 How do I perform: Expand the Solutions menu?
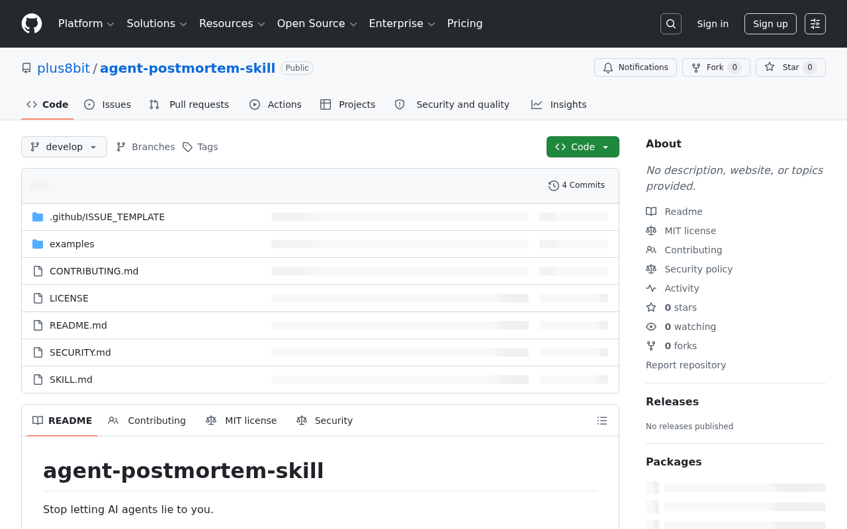point(157,24)
